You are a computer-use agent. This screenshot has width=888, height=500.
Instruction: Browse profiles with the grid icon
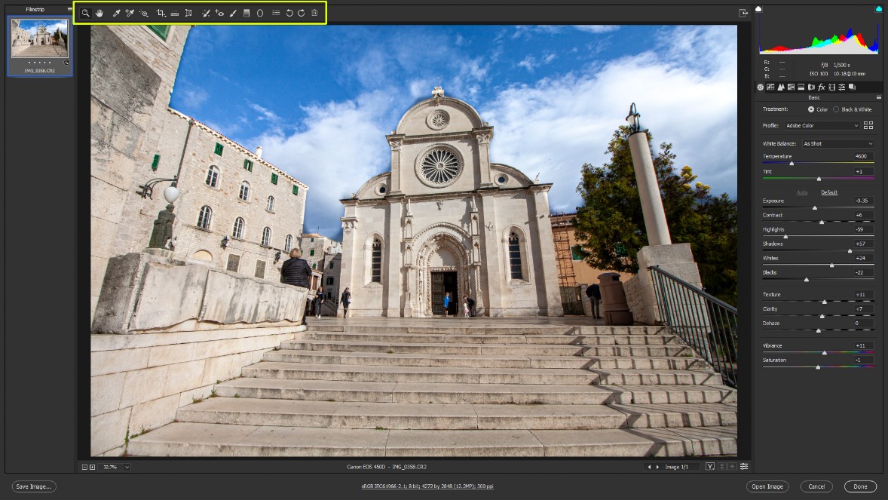[x=868, y=125]
